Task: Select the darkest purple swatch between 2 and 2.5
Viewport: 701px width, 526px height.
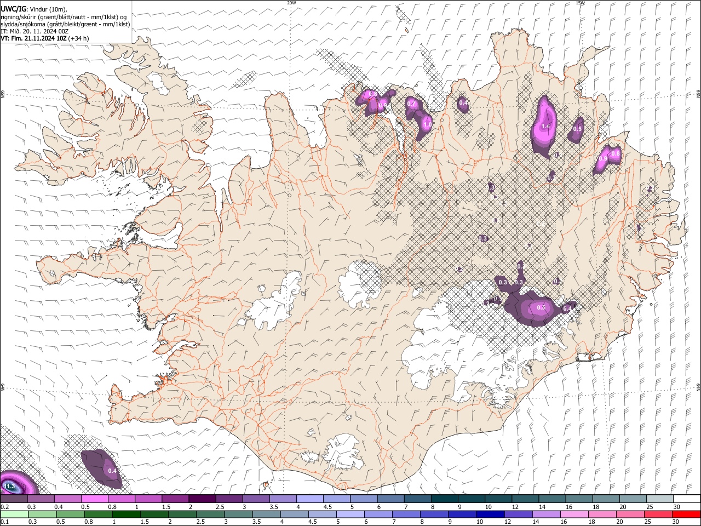Action: tap(202, 499)
